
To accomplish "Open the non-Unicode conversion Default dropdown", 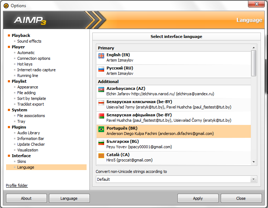I will [176, 179].
